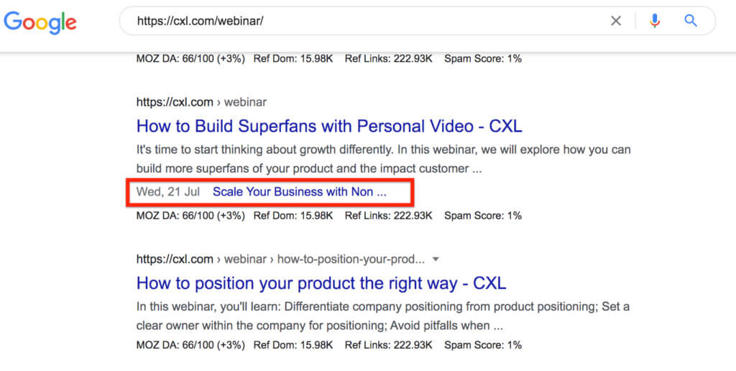Viewport: 736px width, 371px height.
Task: Clear the search box text
Action: click(616, 21)
